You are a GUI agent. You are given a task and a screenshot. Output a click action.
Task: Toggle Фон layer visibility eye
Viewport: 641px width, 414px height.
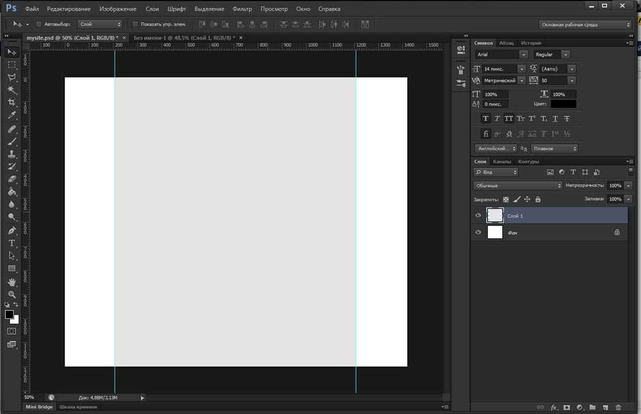coord(478,233)
